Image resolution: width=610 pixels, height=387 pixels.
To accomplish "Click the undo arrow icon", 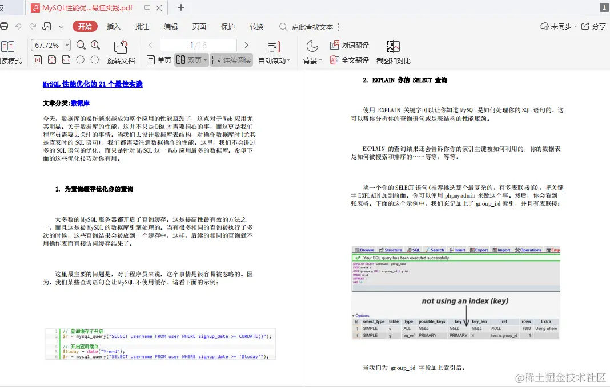I will coord(17,25).
